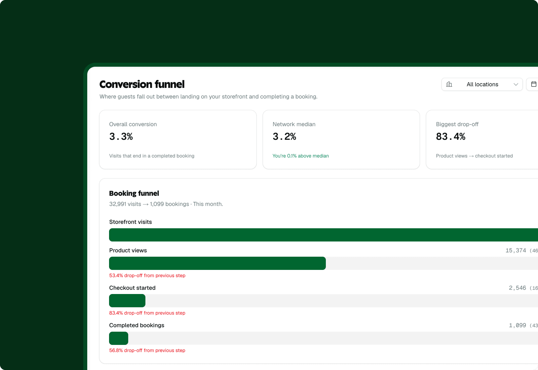
Task: Click the chevron arrow beside All locations
Action: coord(516,85)
